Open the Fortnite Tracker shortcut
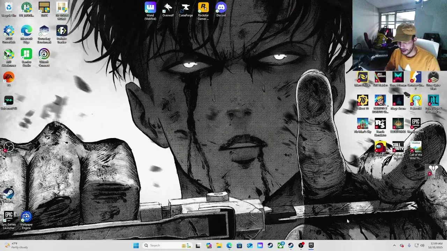This screenshot has height=251, width=447. (62, 35)
